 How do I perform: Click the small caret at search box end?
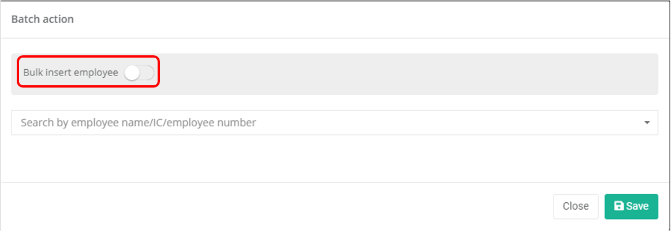647,123
